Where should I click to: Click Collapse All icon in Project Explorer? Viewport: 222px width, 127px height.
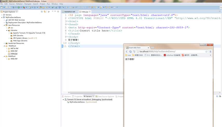pos(42,12)
